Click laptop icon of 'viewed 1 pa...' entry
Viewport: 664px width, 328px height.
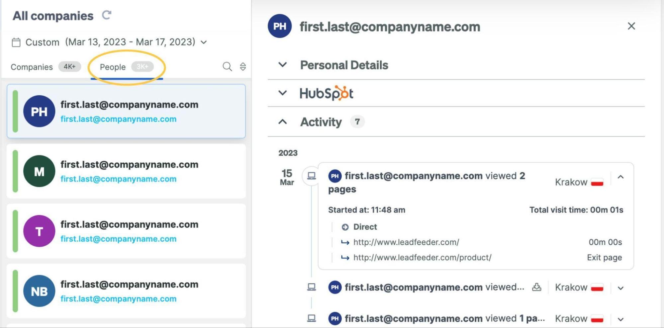311,318
